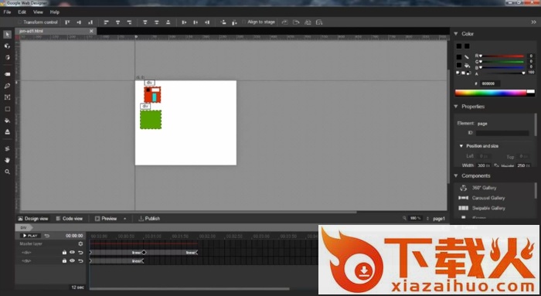Toggle visibility eye of first div layer

pyautogui.click(x=72, y=252)
